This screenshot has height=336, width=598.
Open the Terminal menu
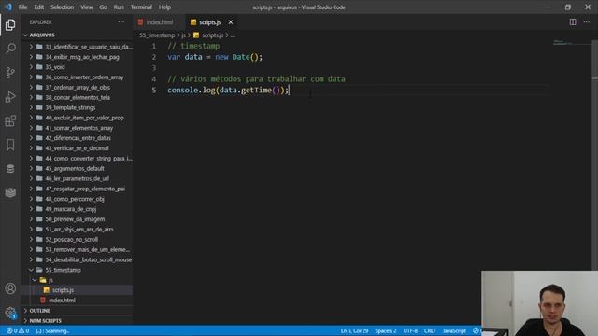pyautogui.click(x=141, y=7)
